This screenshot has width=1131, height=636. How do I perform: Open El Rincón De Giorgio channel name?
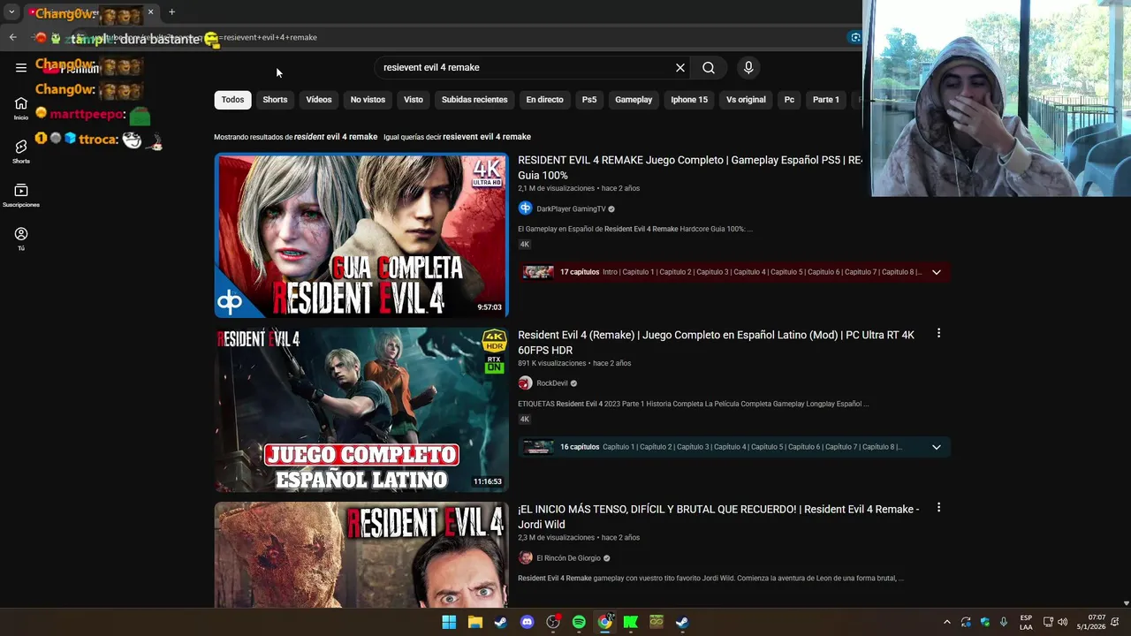tap(568, 558)
